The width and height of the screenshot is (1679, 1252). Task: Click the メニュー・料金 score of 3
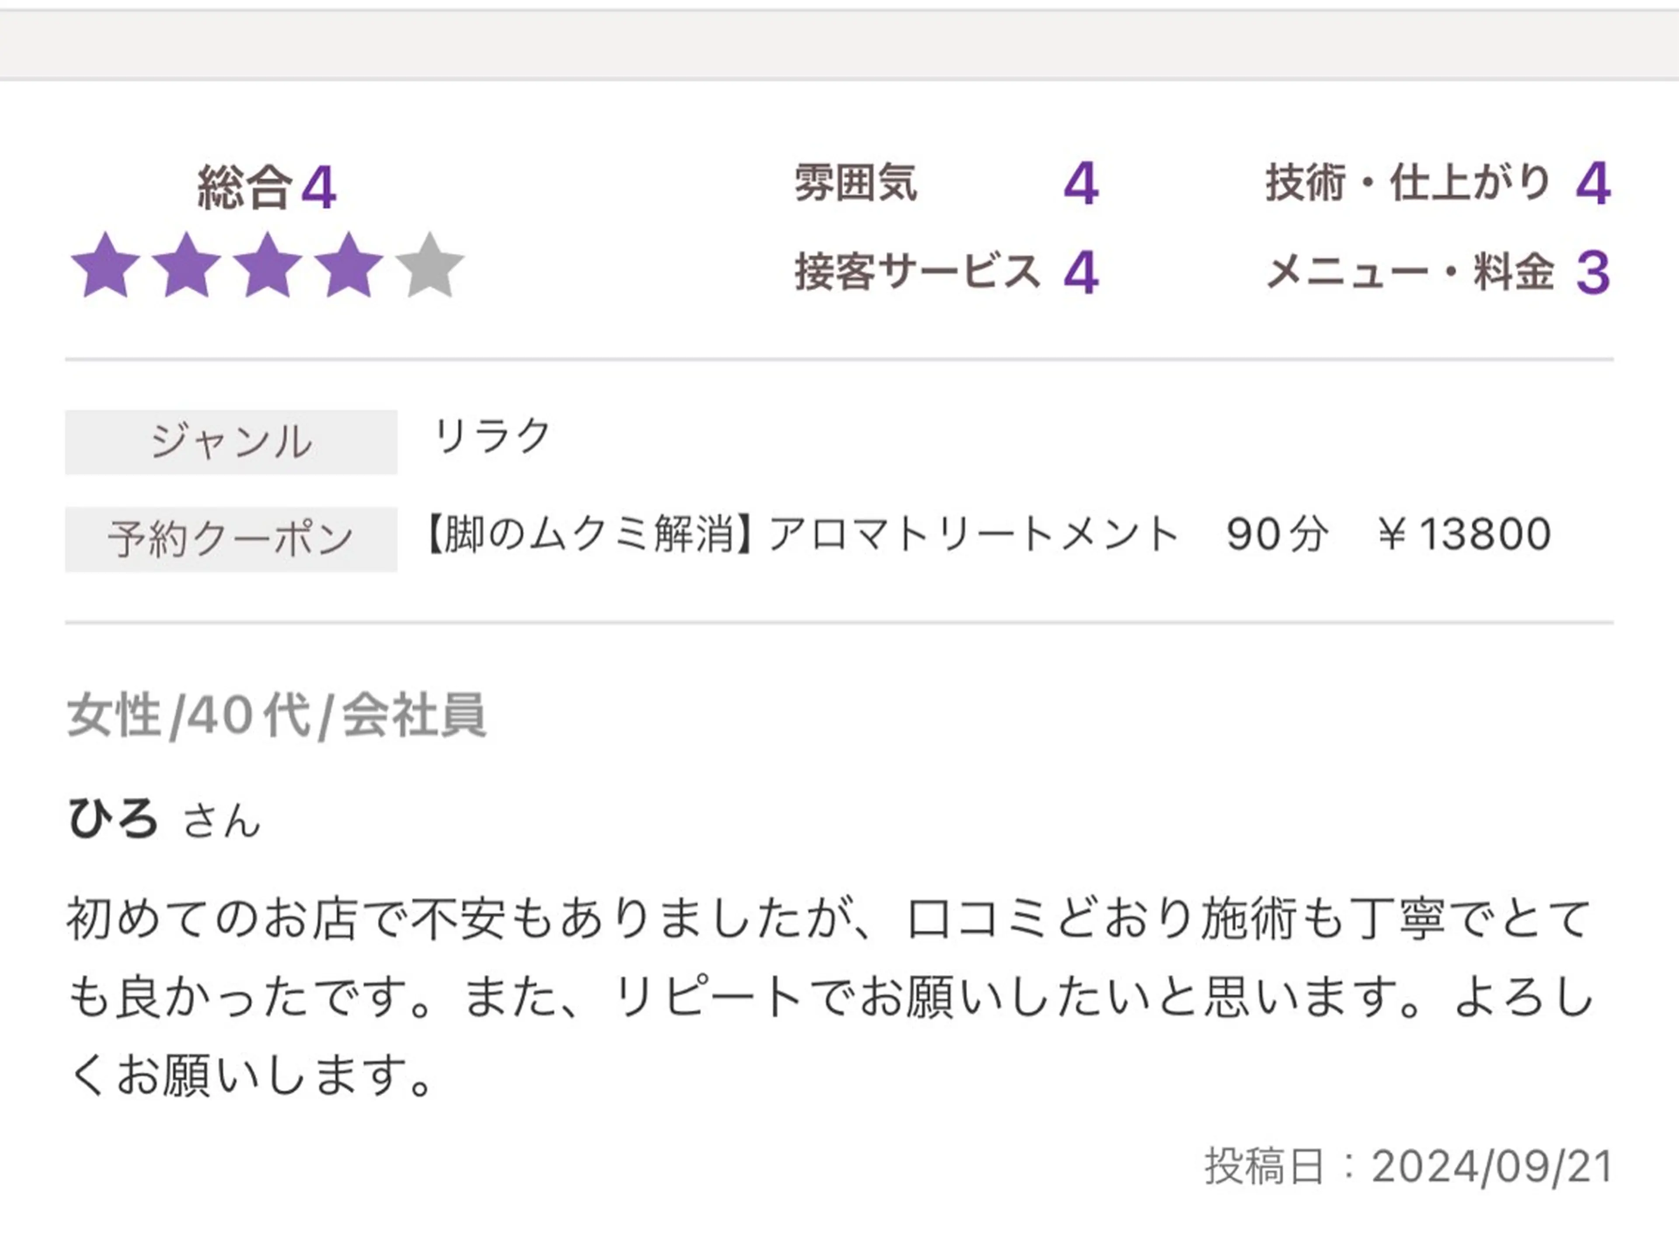point(1592,273)
